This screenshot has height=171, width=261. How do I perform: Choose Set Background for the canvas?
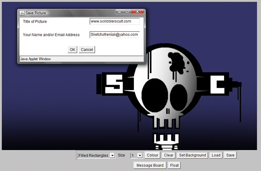[x=192, y=155]
